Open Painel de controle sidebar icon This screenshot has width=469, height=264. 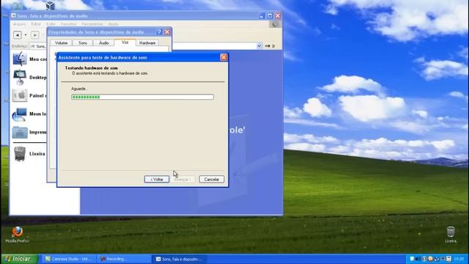20,95
